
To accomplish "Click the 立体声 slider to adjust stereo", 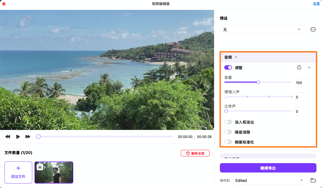I will click(226, 111).
